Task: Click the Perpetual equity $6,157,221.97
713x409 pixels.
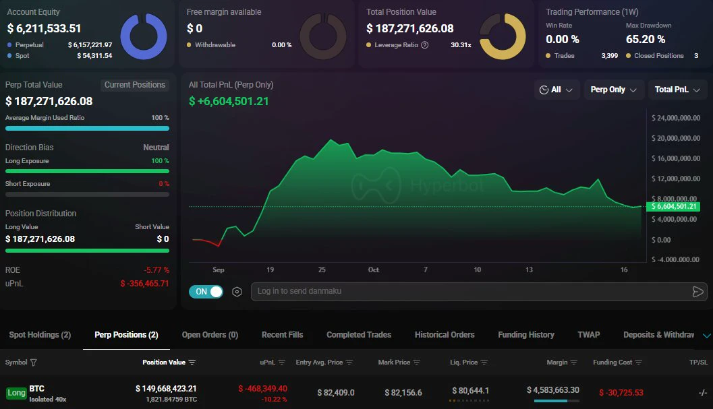Action: pos(90,45)
